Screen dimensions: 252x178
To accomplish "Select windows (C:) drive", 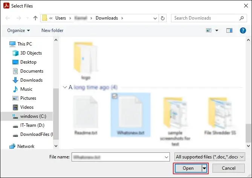I will click(27, 116).
